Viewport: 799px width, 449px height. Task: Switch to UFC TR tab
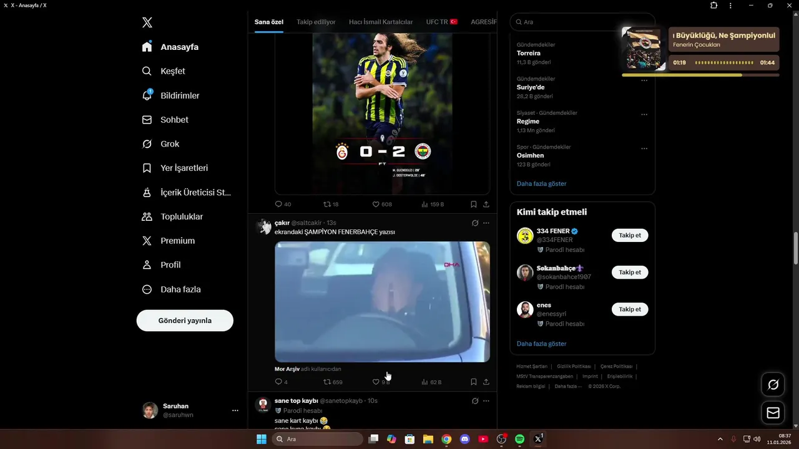(x=442, y=22)
